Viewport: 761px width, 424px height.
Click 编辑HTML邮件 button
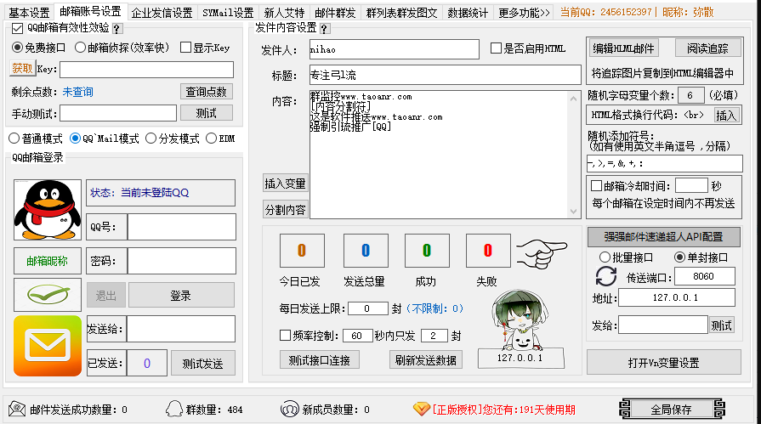623,48
